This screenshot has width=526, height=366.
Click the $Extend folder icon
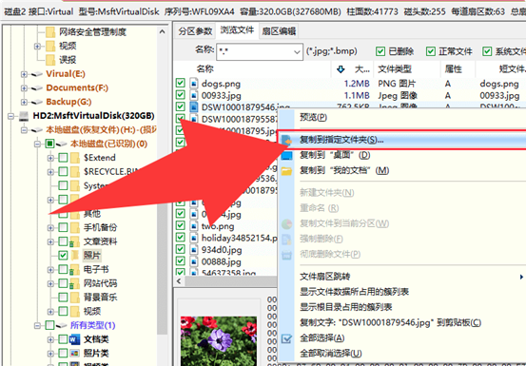75,158
